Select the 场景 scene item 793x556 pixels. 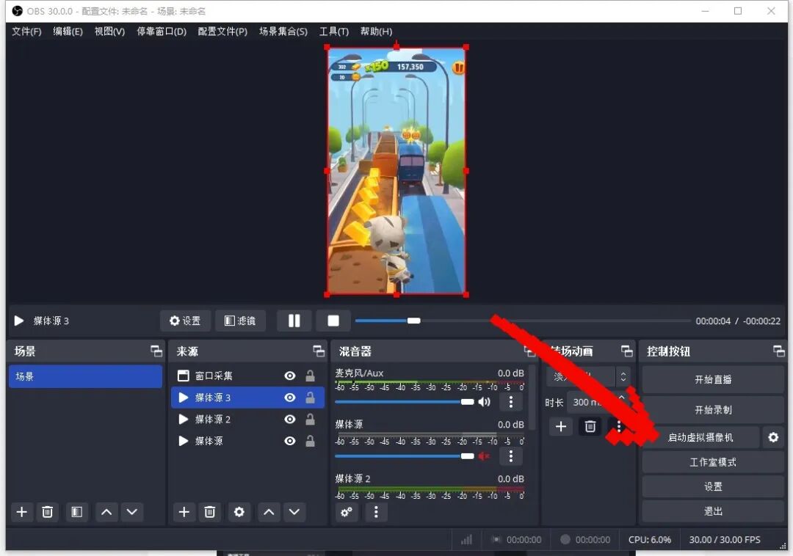tap(85, 376)
